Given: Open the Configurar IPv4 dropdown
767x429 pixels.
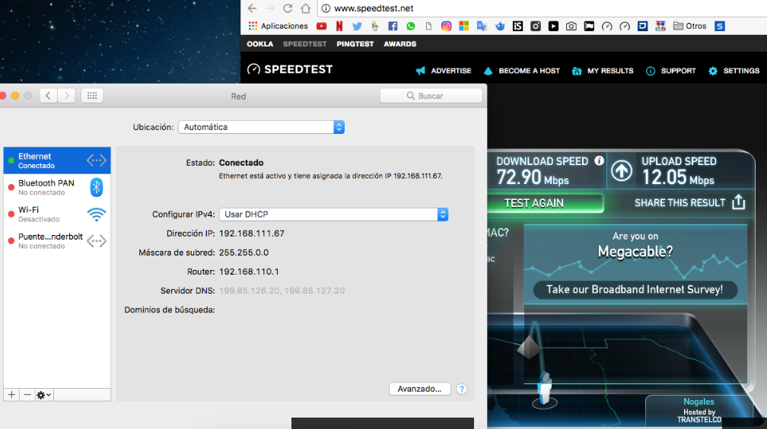Looking at the screenshot, I should click(x=333, y=214).
